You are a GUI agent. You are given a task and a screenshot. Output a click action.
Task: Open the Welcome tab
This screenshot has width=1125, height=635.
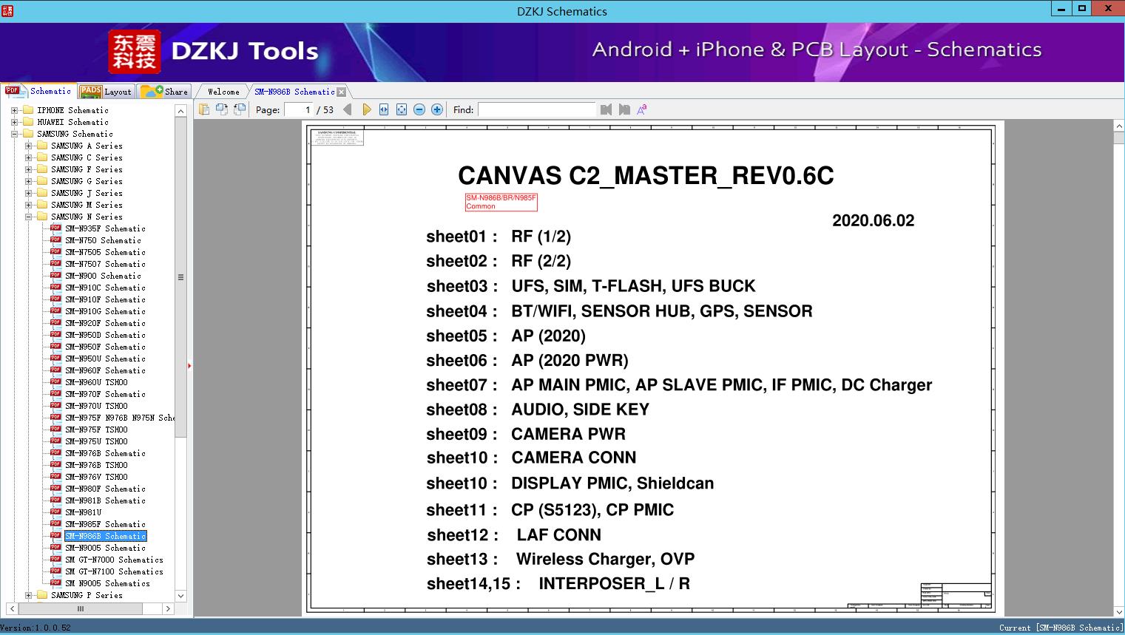223,92
